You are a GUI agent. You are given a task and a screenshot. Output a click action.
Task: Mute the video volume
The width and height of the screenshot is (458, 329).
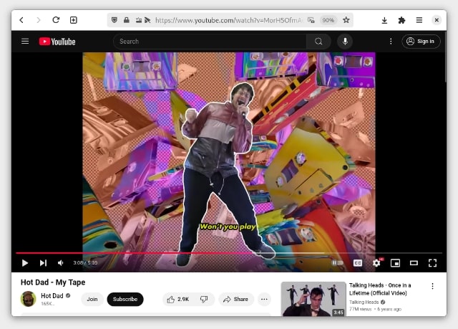[61, 263]
